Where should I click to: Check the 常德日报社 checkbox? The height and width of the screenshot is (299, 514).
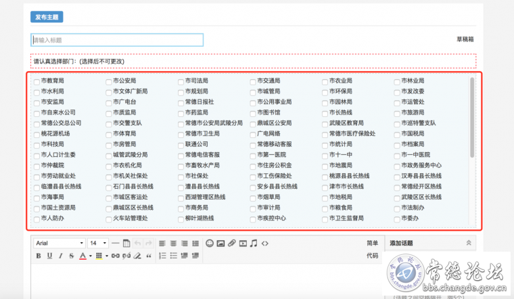[x=181, y=103]
